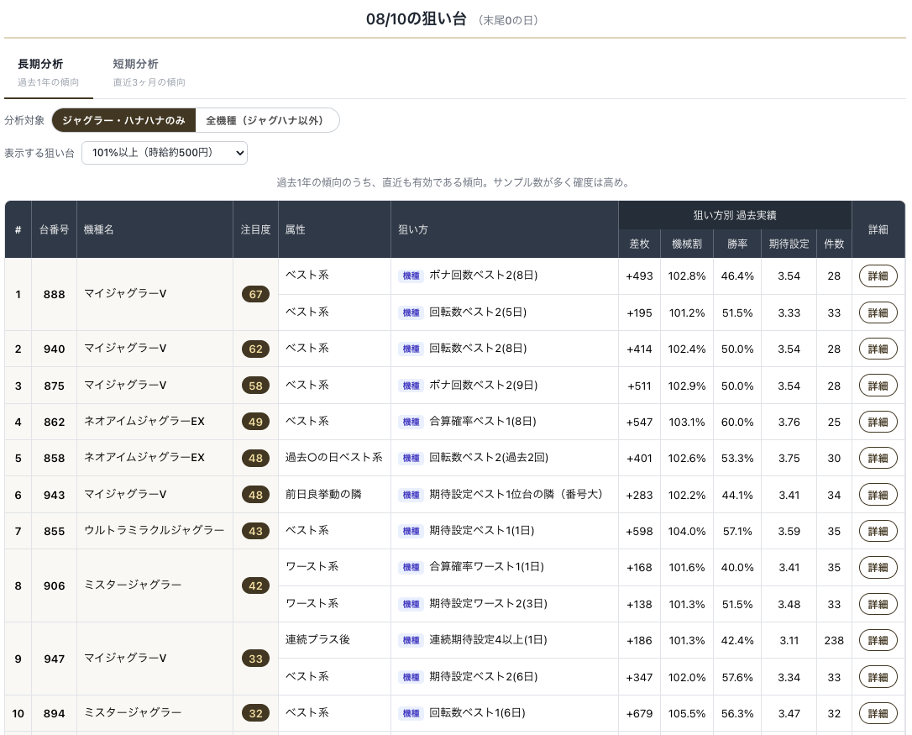Click ウルトラミラクルジャグラー machine name
The width and height of the screenshot is (912, 735).
click(x=155, y=530)
